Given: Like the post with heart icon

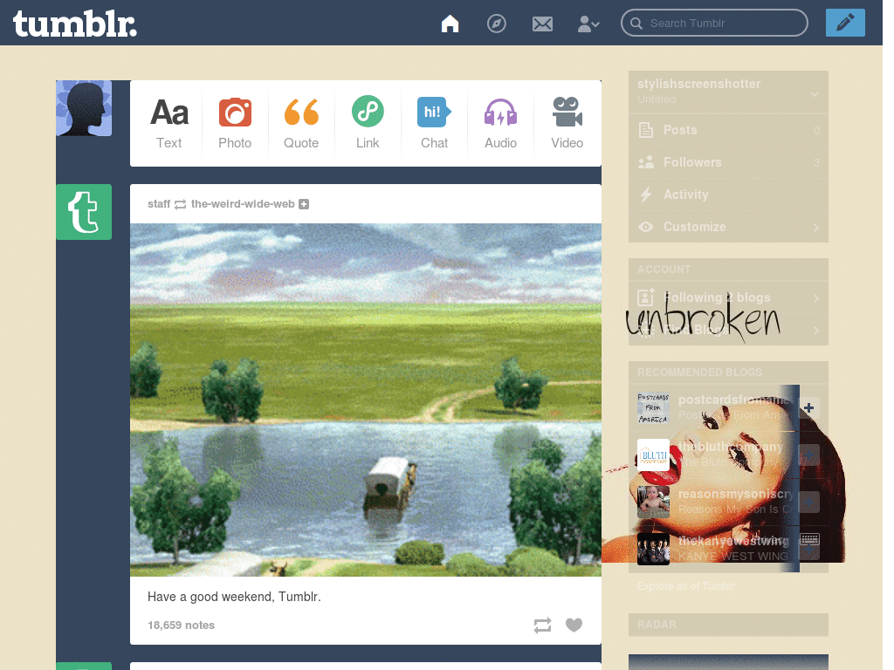Looking at the screenshot, I should (574, 625).
